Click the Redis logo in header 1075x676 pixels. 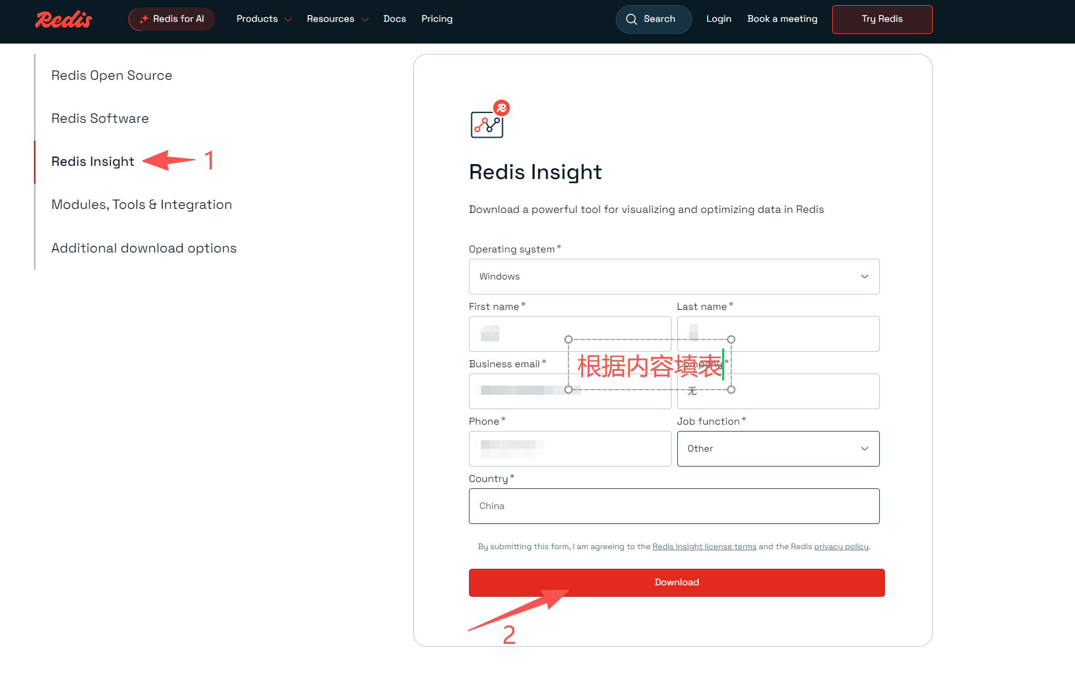(63, 19)
